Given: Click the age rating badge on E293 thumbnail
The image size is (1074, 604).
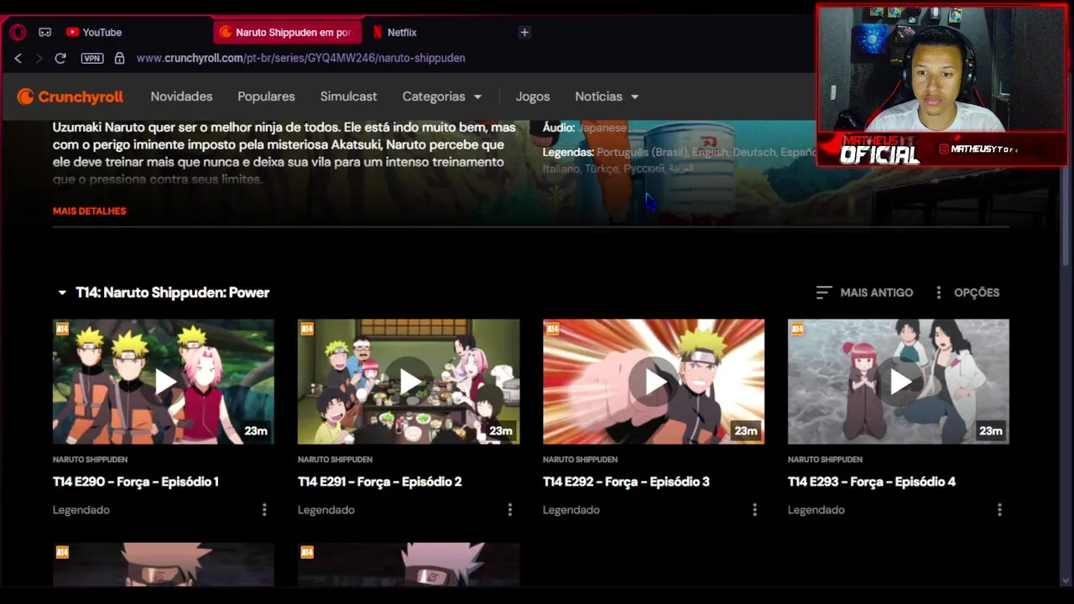Looking at the screenshot, I should click(x=797, y=329).
